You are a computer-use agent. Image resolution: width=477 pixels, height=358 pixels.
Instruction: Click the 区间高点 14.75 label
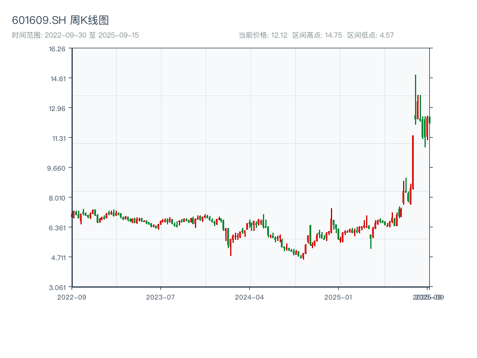click(x=317, y=35)
